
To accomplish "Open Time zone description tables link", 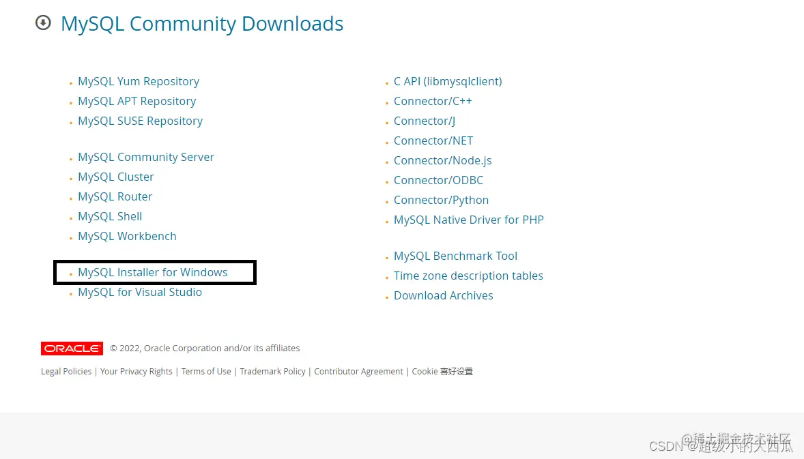I will tap(468, 276).
